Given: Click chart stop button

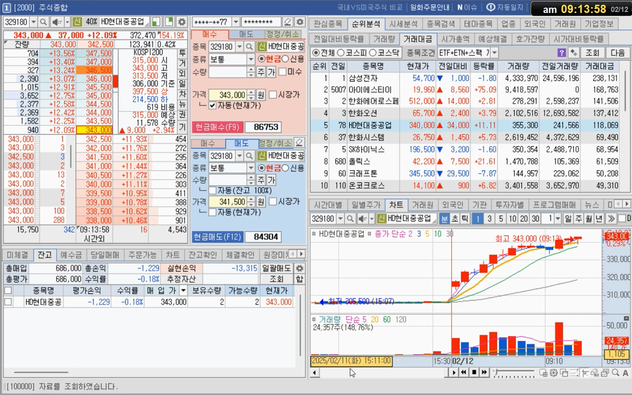Looking at the screenshot, I should click(x=474, y=372).
